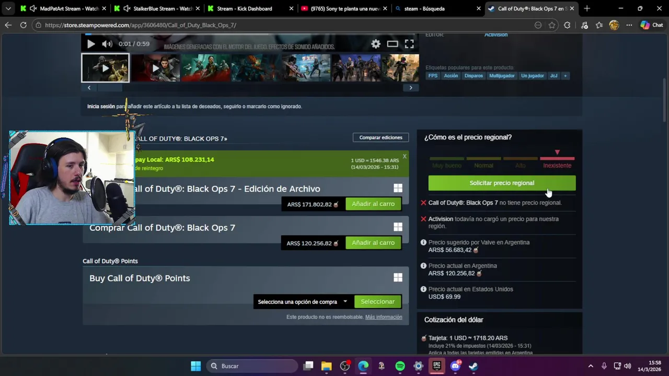Switch to Sony YouTube tab
The image size is (669, 376).
(344, 9)
